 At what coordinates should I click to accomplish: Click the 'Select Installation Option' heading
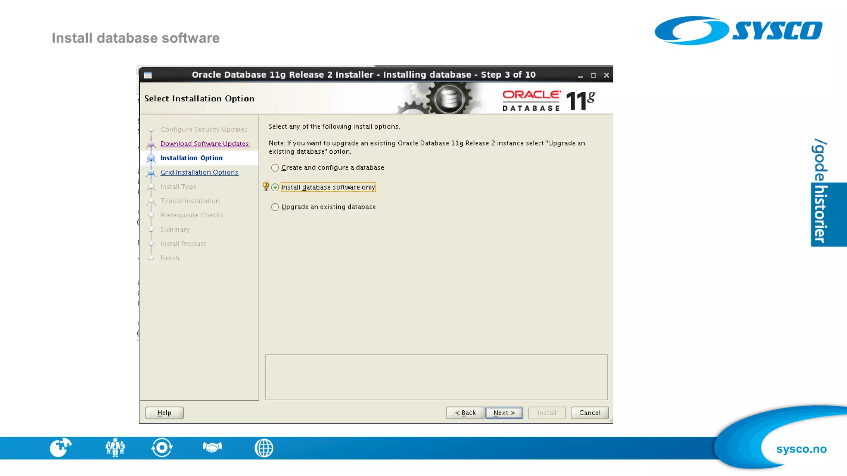coord(199,99)
